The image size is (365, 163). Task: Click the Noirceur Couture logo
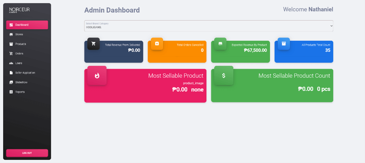click(x=19, y=10)
